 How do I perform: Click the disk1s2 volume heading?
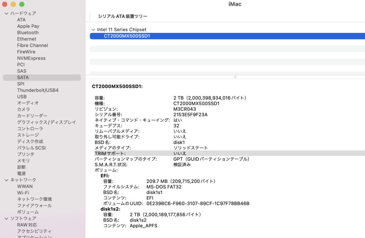(x=110, y=209)
